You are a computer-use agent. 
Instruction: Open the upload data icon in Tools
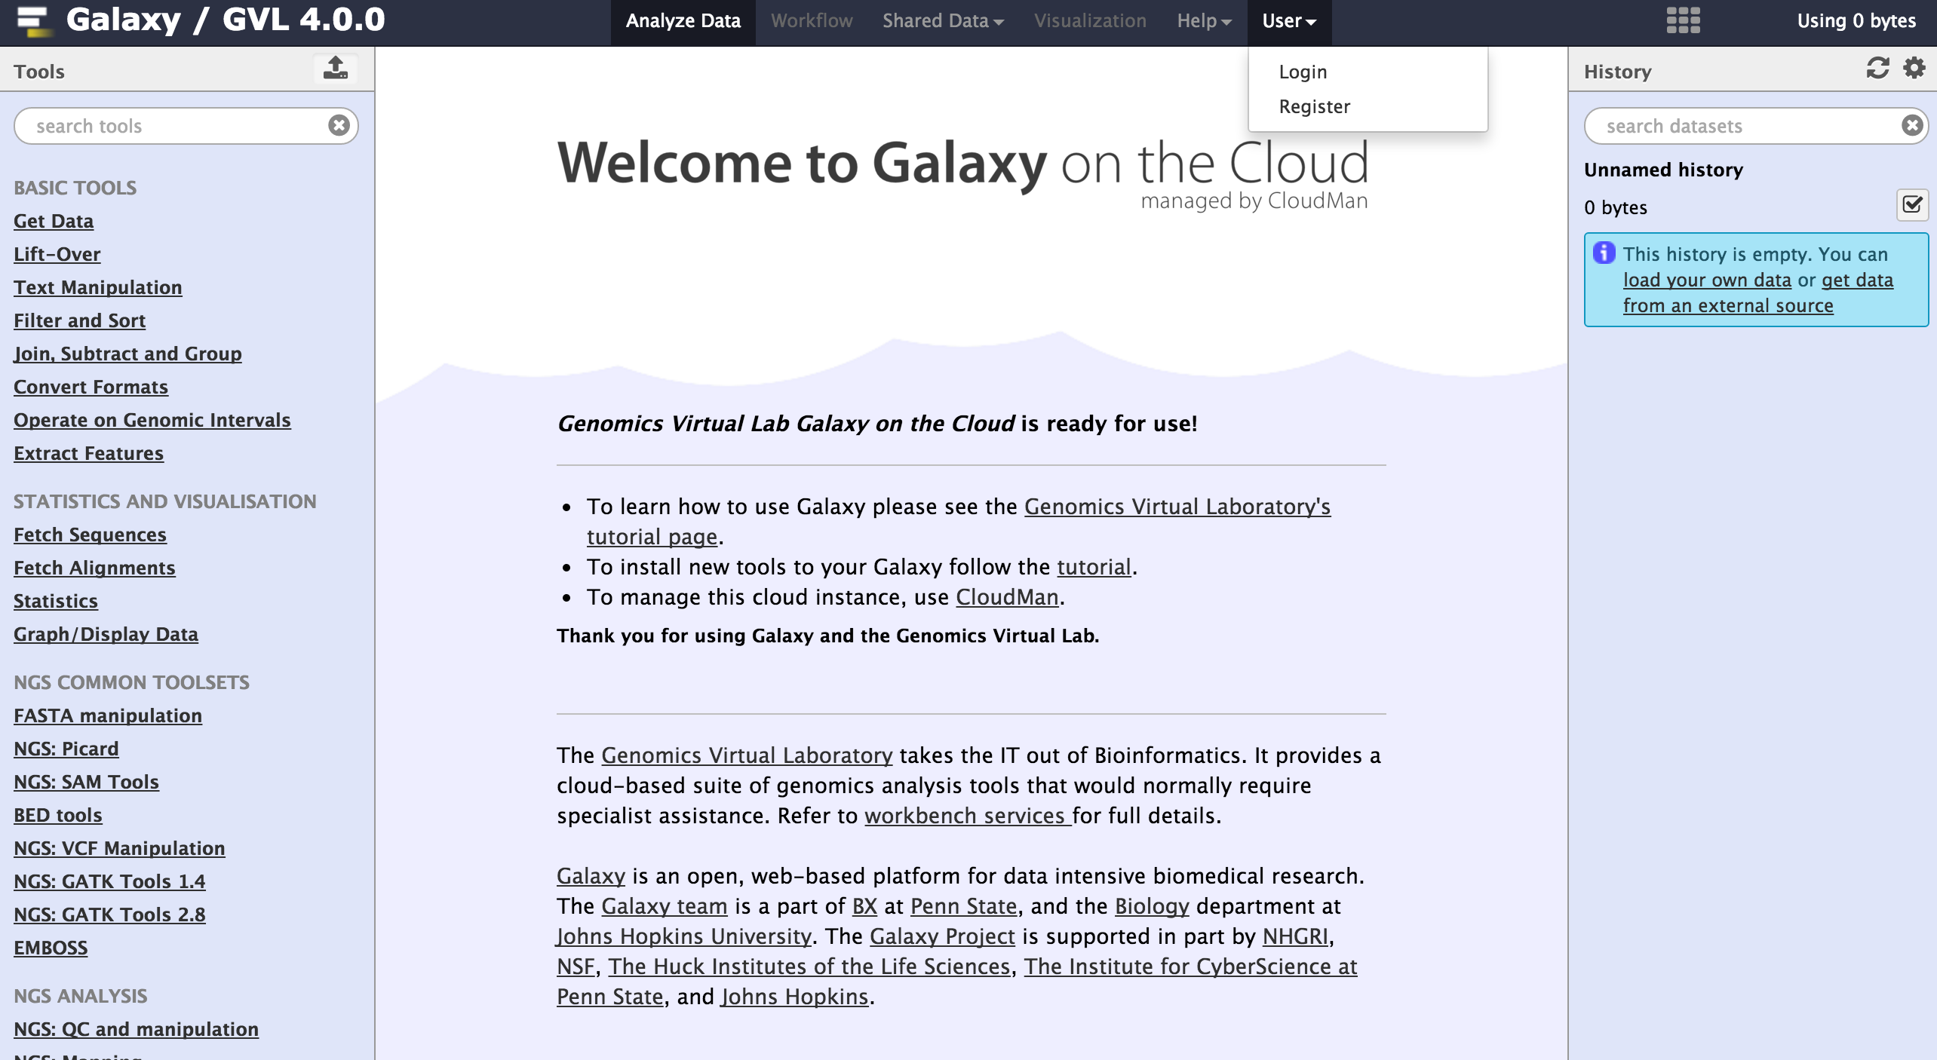[336, 69]
